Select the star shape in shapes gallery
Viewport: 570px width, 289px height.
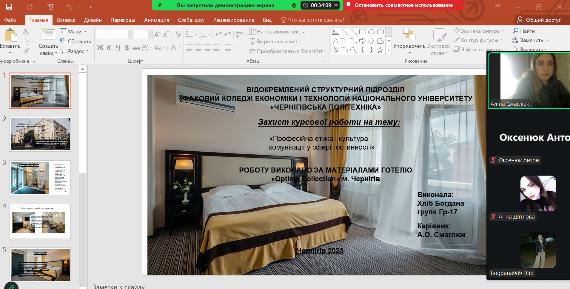click(x=380, y=50)
